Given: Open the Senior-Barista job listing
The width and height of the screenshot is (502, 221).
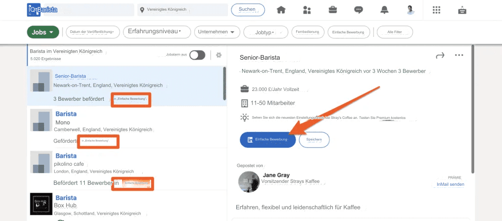Looking at the screenshot, I should pos(71,76).
